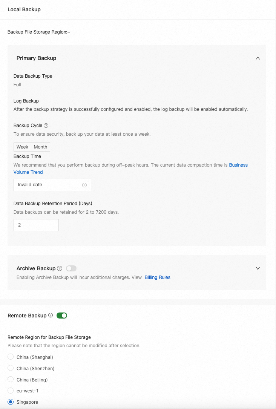The image size is (276, 409).
Task: Select the Singapore radio button
Action: (11, 402)
